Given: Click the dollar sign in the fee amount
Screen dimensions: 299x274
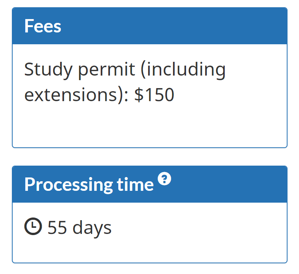Looking at the screenshot, I should [x=139, y=95].
